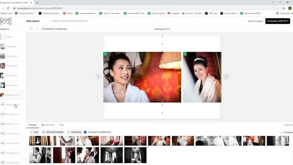Screen dimensions: 293x165
Task: Select Страница 18-19 spread in sidebar
Action: pyautogui.click(x=12, y=134)
